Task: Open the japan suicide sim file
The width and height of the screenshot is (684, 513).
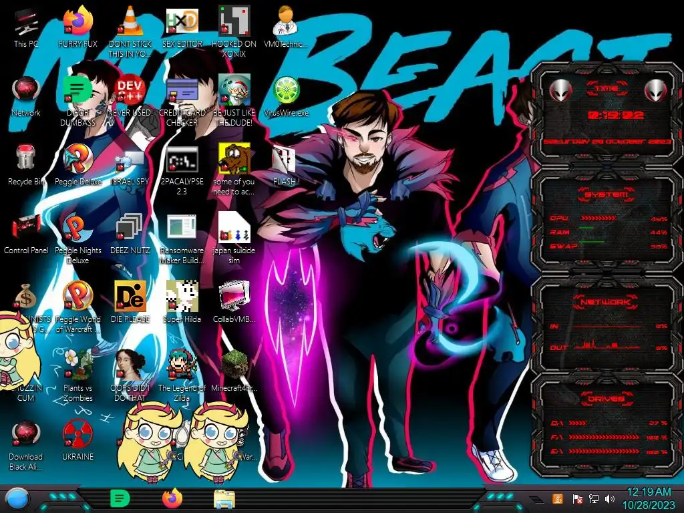Action: [234, 228]
